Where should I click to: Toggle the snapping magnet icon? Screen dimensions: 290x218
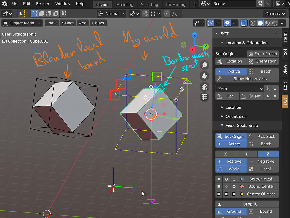(146, 14)
